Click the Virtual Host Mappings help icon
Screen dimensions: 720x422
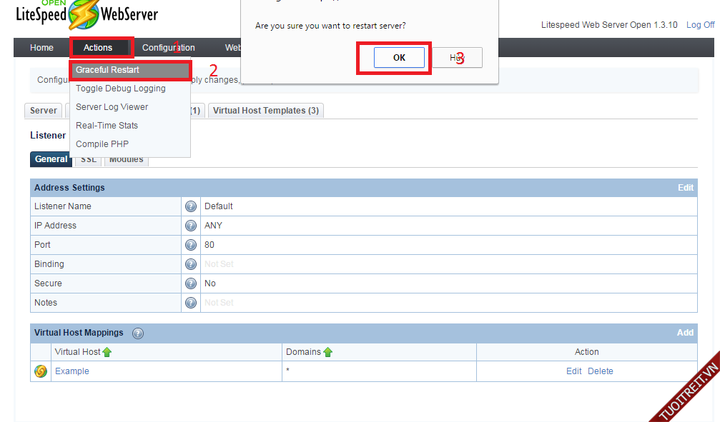(x=138, y=333)
